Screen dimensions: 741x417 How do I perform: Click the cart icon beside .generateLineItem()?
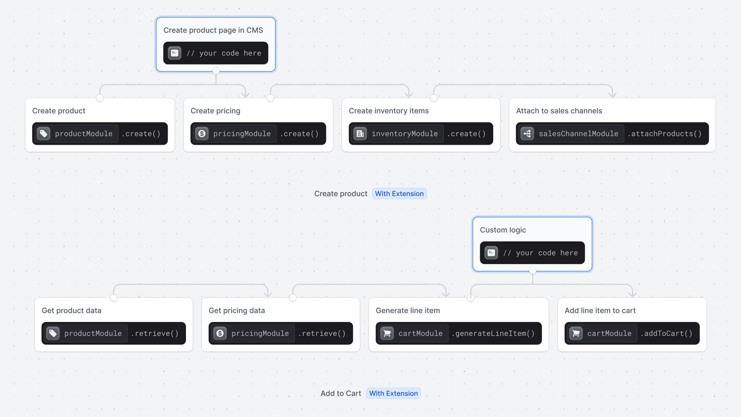(x=387, y=333)
